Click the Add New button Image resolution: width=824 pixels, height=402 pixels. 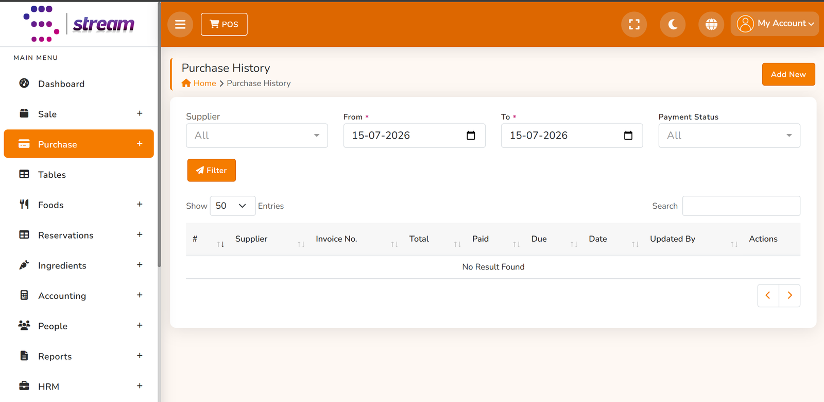788,74
